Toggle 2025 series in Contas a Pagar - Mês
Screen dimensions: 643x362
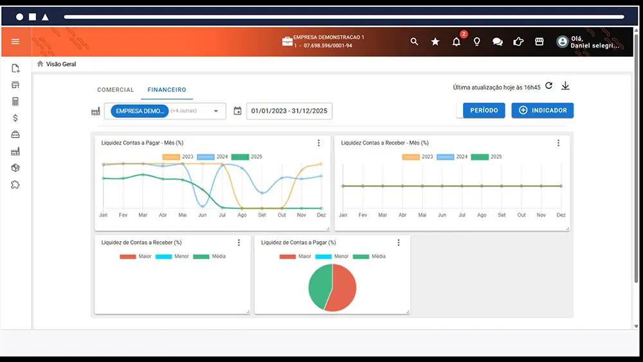[x=247, y=157]
